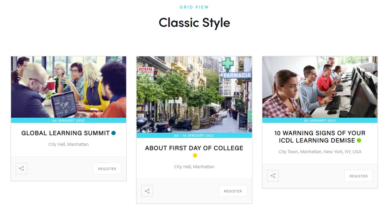Open About First Day of College title
The height and width of the screenshot is (209, 391).
(x=194, y=148)
